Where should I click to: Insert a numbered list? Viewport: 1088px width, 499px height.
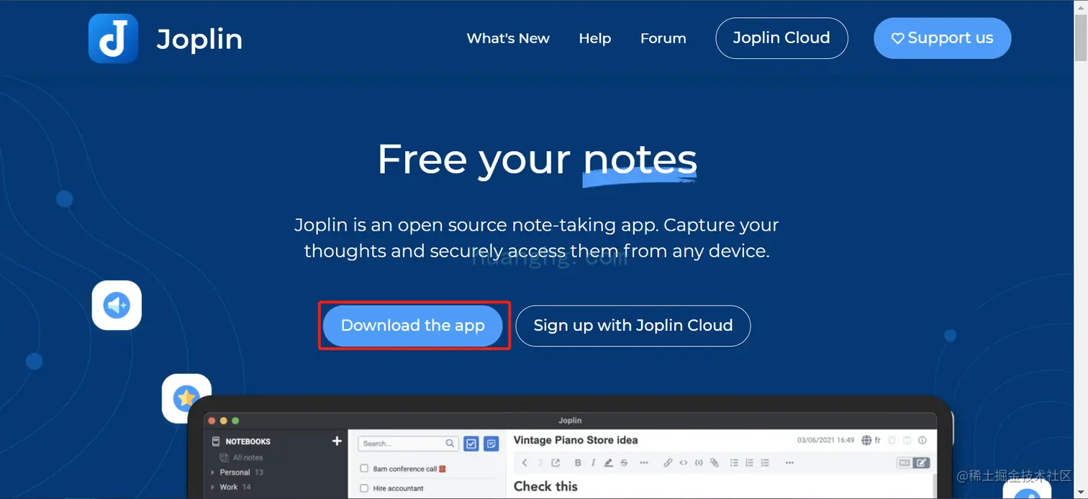(x=750, y=462)
